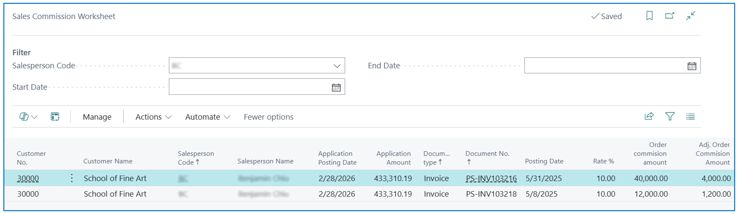Open the Copilot dropdown chevron
738x214 pixels.
coord(35,117)
